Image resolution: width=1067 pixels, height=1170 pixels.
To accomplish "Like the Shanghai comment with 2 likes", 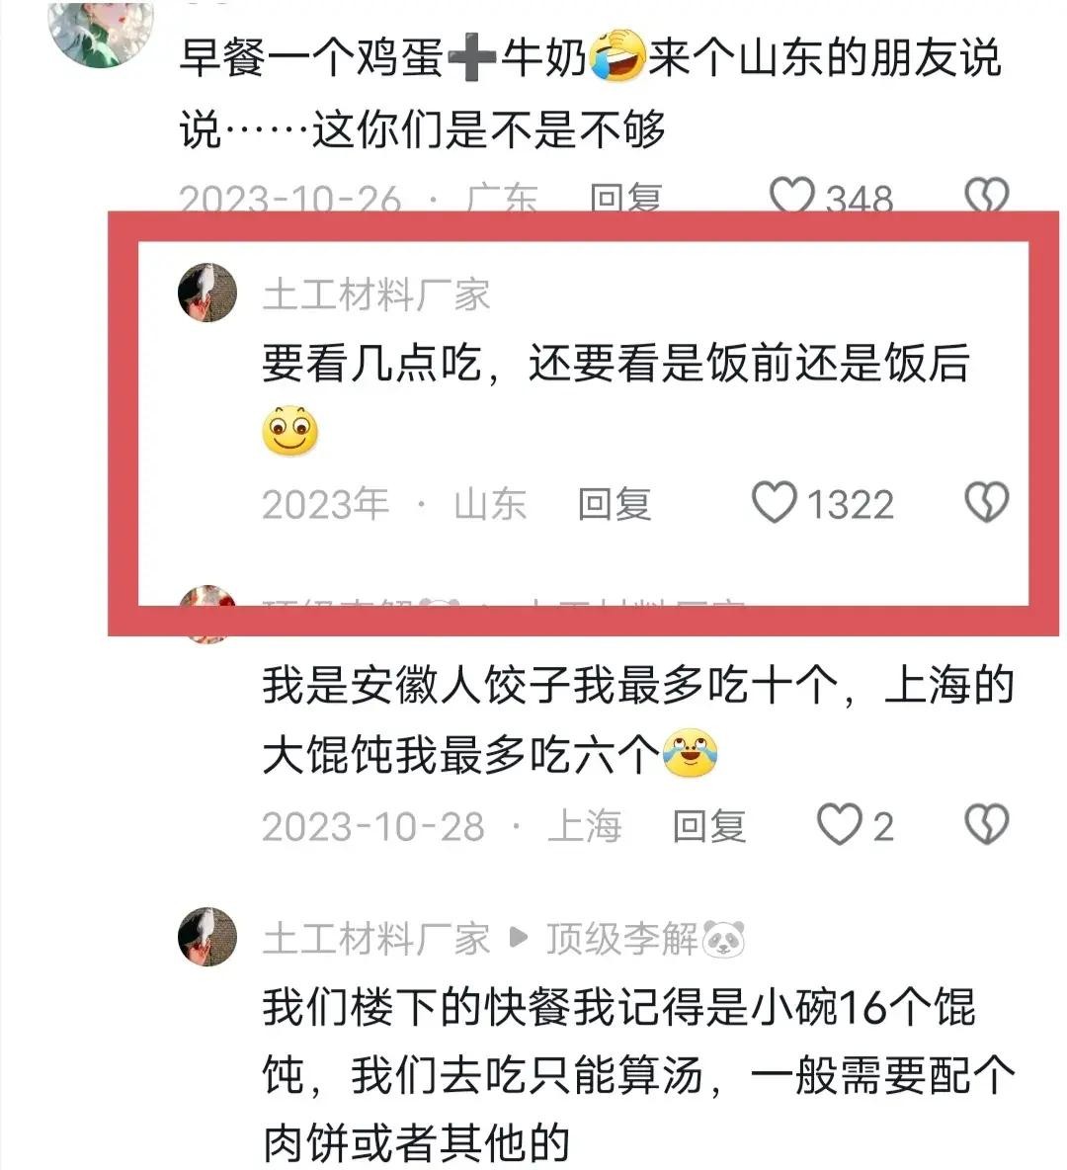I will point(839,824).
